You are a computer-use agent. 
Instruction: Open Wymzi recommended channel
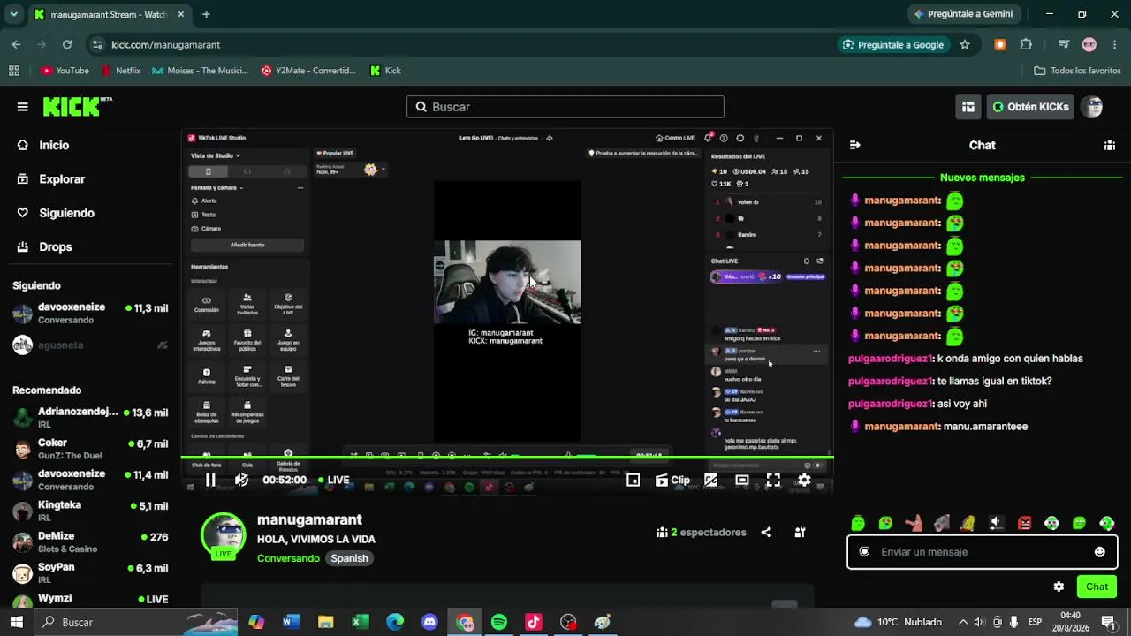(90, 599)
